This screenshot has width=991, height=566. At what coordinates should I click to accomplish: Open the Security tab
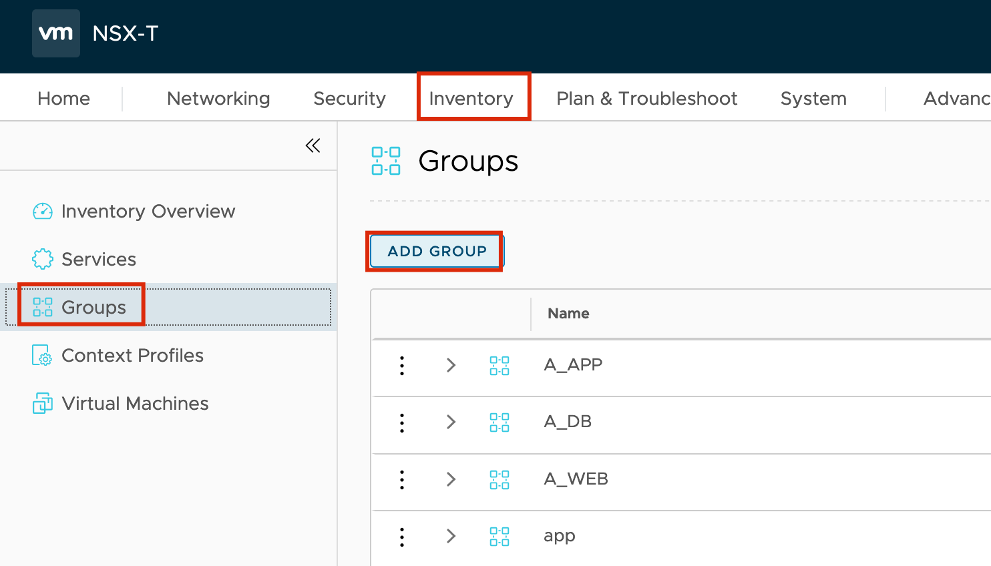[349, 98]
